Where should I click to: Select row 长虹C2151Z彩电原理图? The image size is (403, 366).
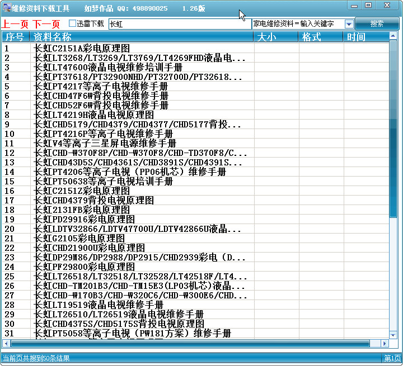(195, 191)
